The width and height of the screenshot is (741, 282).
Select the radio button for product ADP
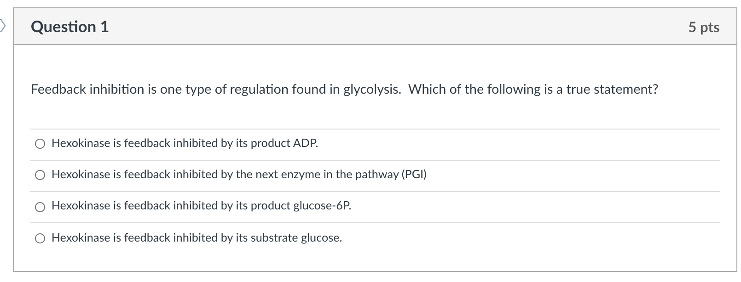pos(40,144)
